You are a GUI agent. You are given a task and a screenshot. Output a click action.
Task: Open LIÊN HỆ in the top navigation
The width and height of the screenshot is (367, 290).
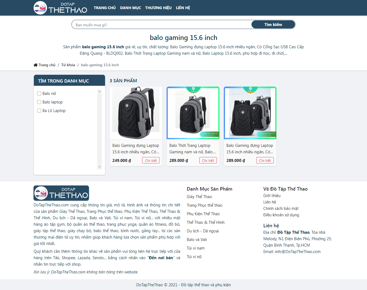pyautogui.click(x=183, y=8)
